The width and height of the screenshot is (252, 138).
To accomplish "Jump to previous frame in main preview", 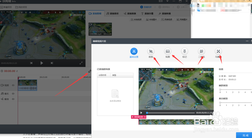I will [x=31, y=63].
